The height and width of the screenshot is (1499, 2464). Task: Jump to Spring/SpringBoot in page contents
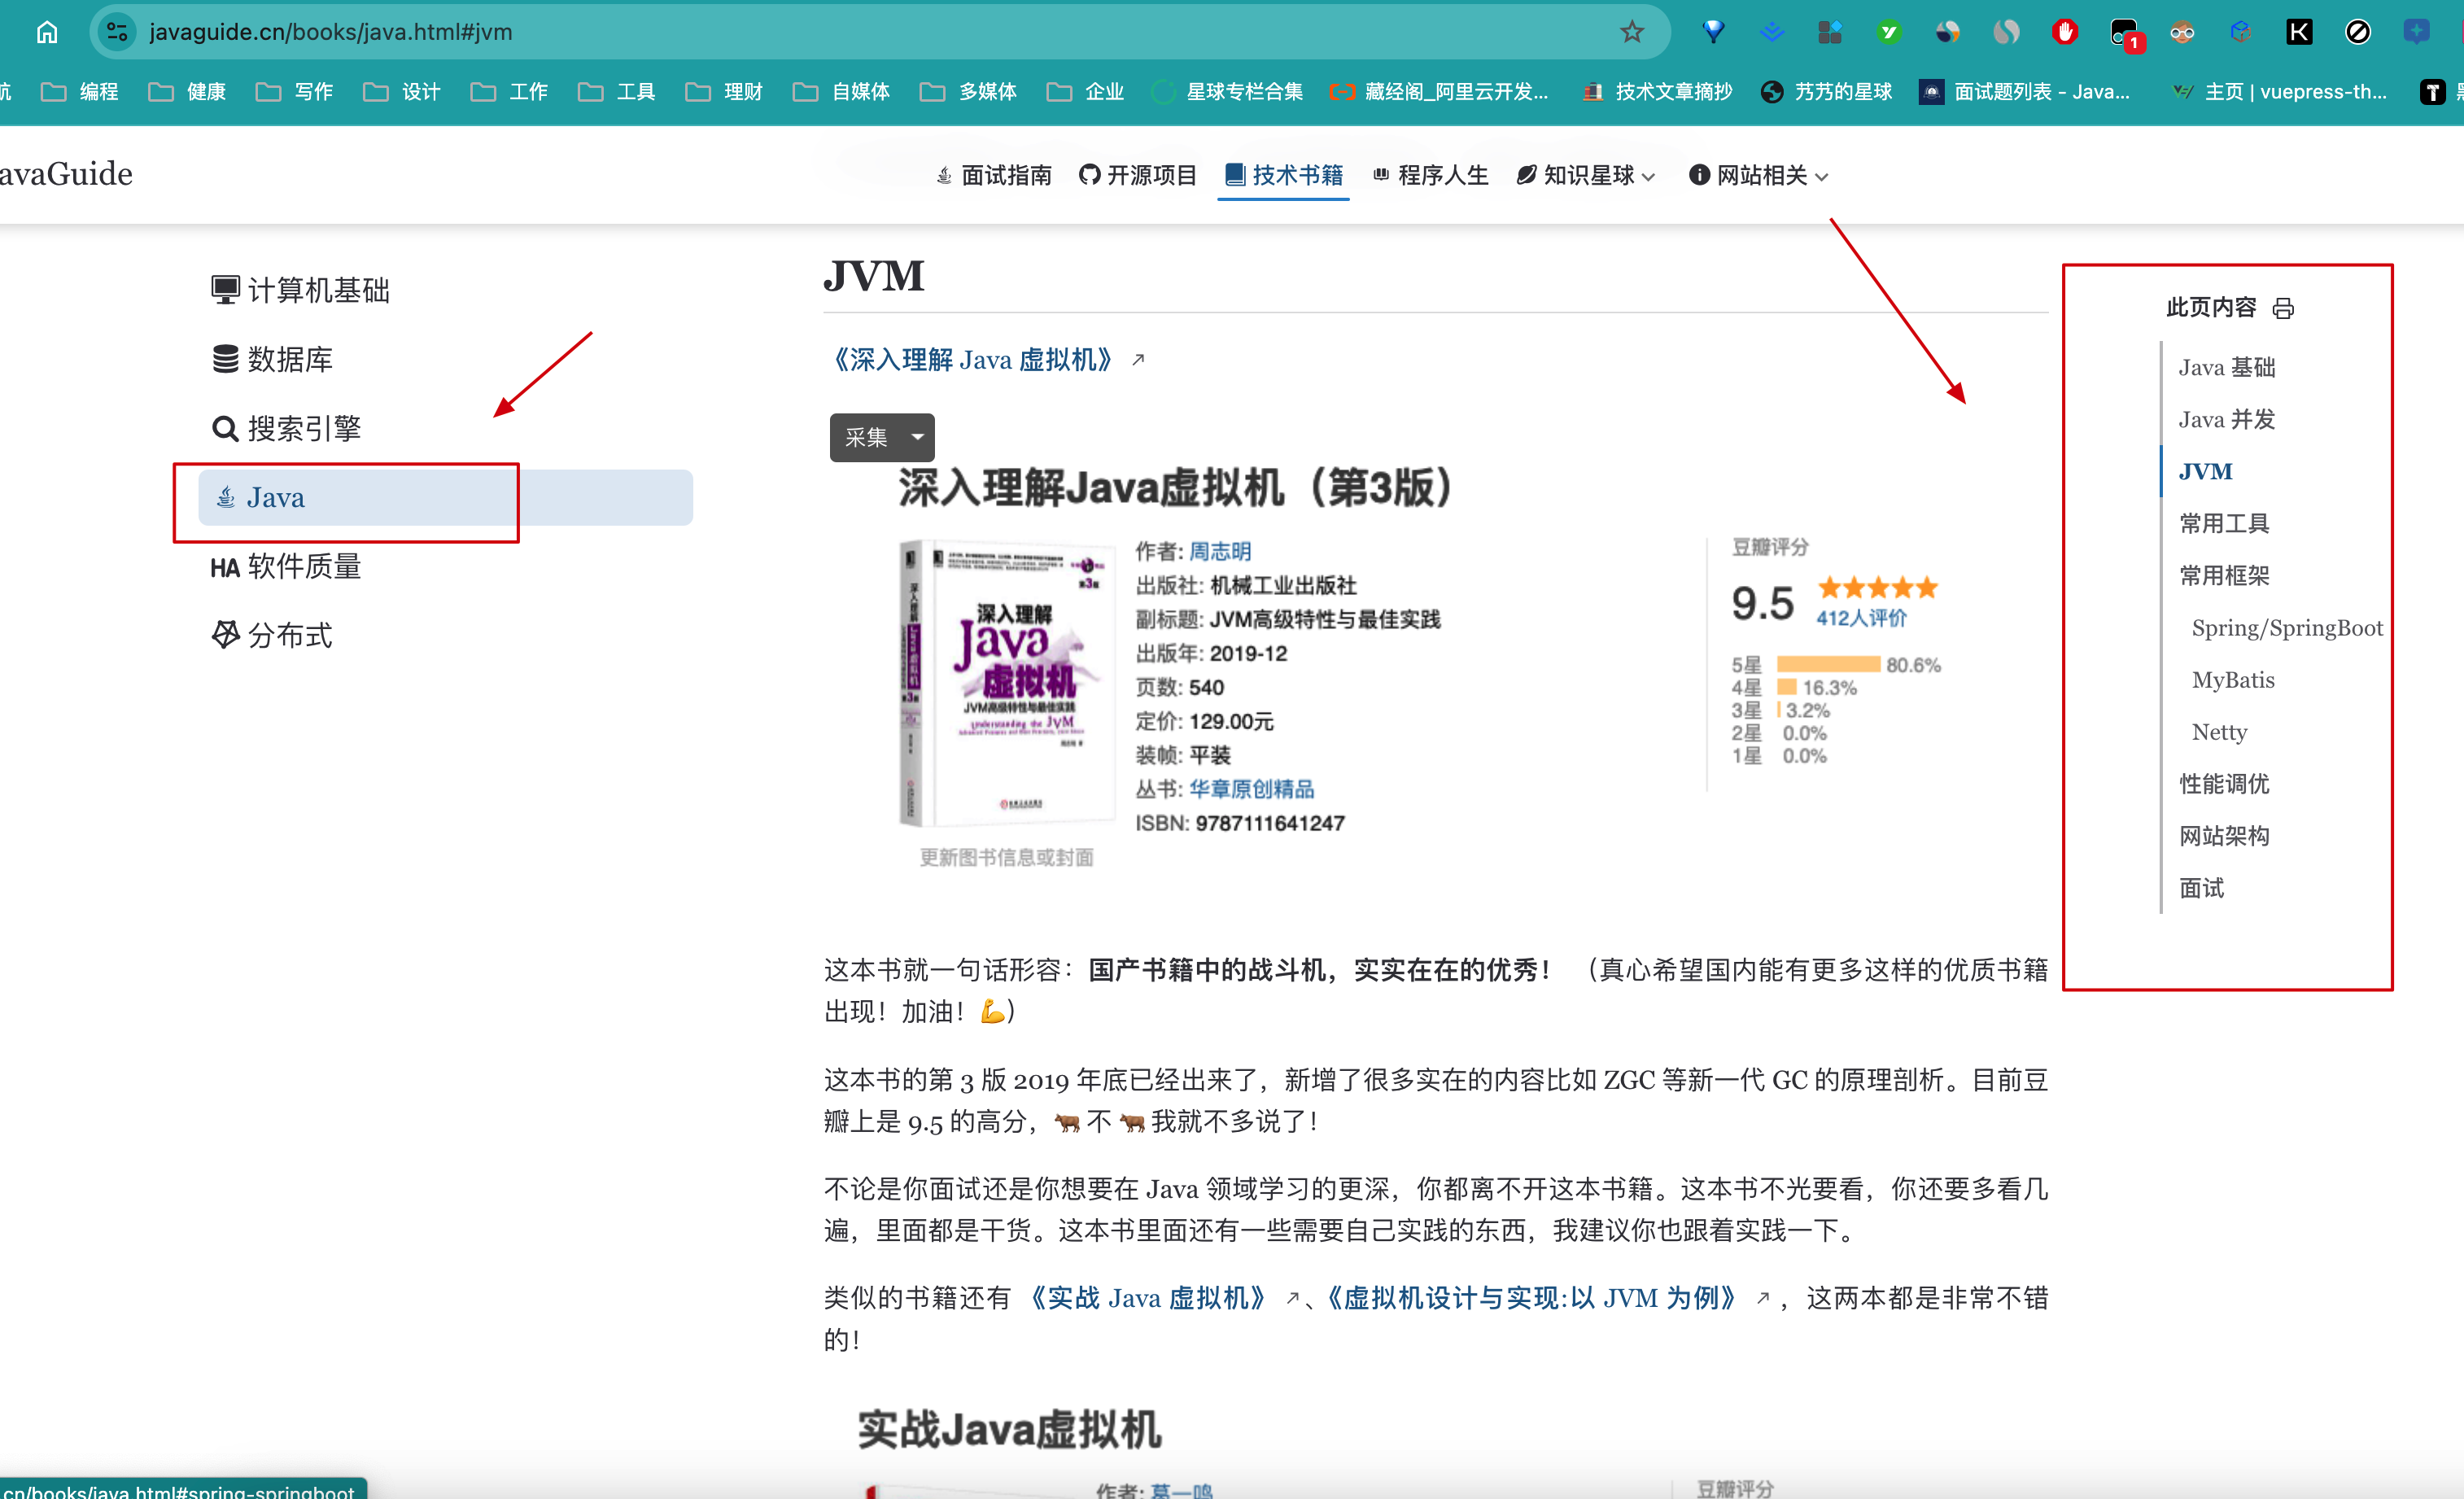point(2287,627)
